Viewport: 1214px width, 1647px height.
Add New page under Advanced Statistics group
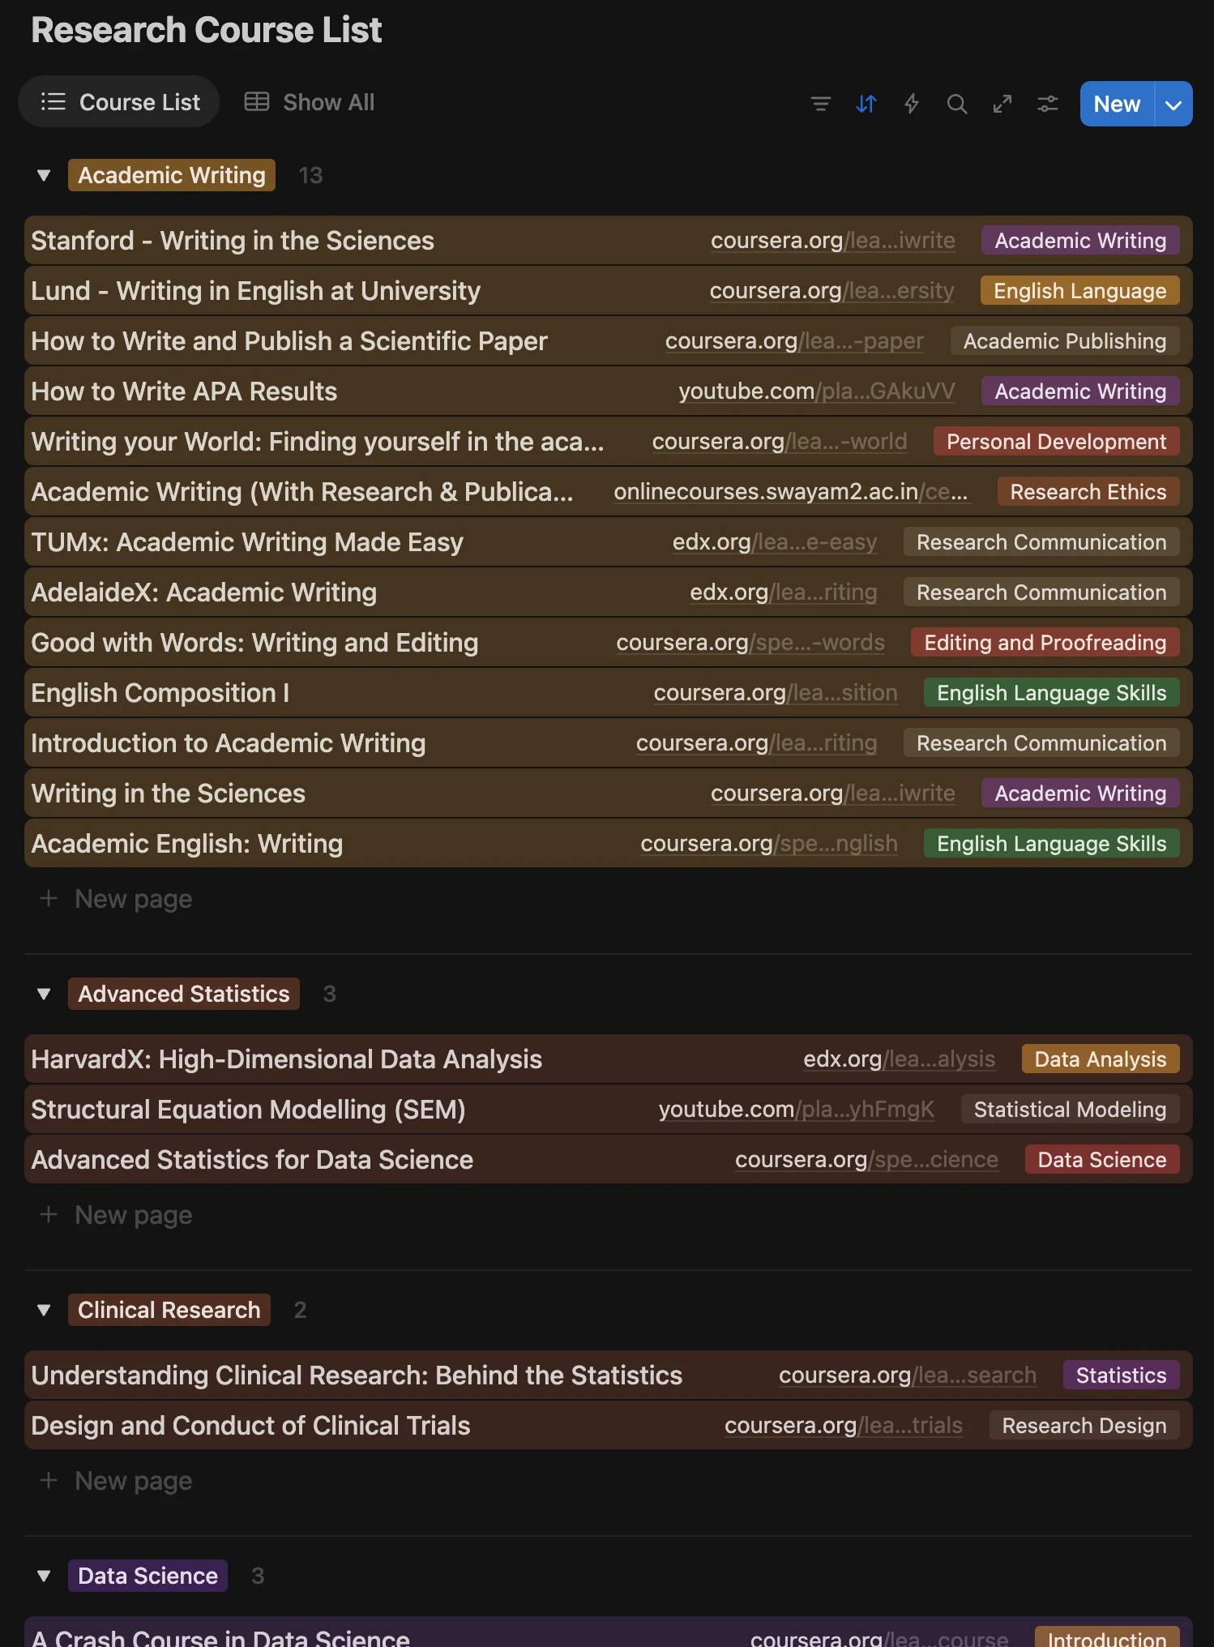(x=116, y=1215)
